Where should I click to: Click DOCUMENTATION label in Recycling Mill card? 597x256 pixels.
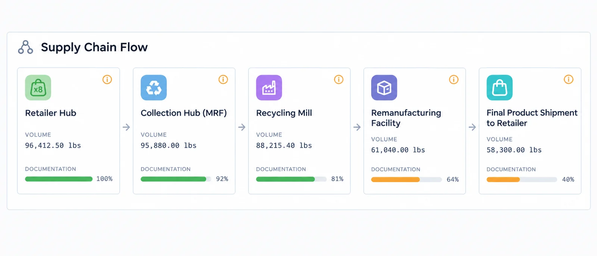[281, 169]
